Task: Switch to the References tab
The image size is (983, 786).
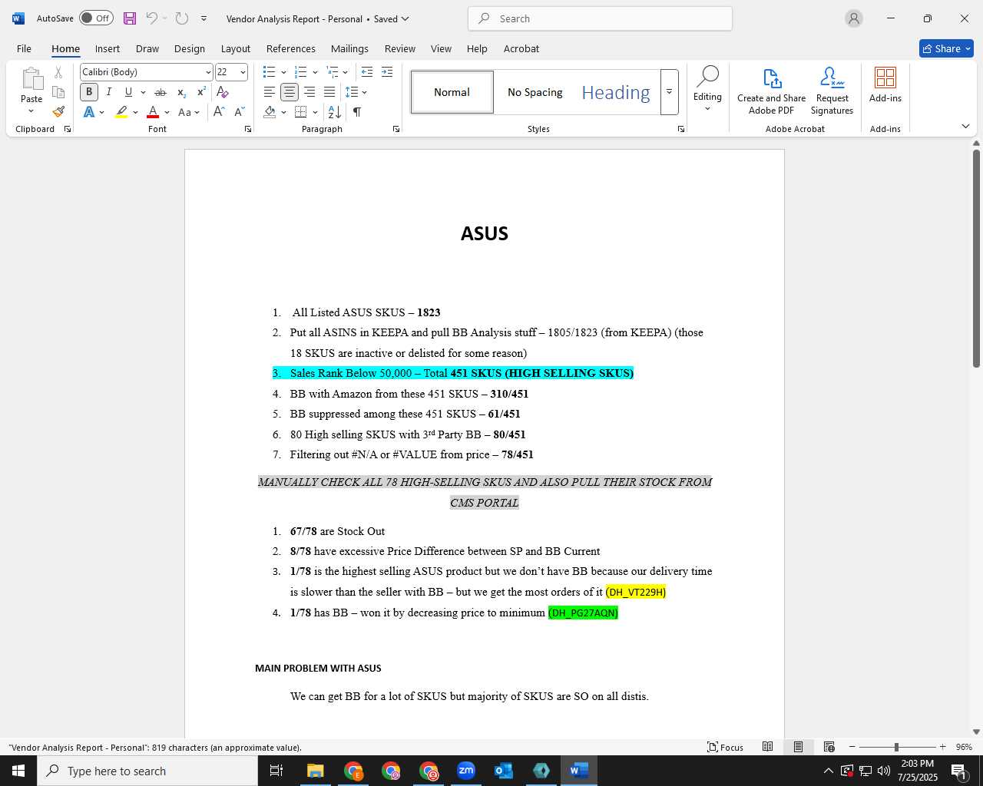Action: coord(291,48)
